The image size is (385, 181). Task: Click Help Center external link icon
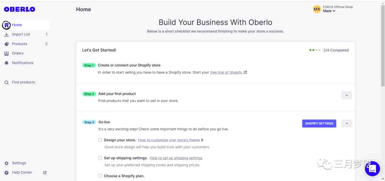click(45, 172)
